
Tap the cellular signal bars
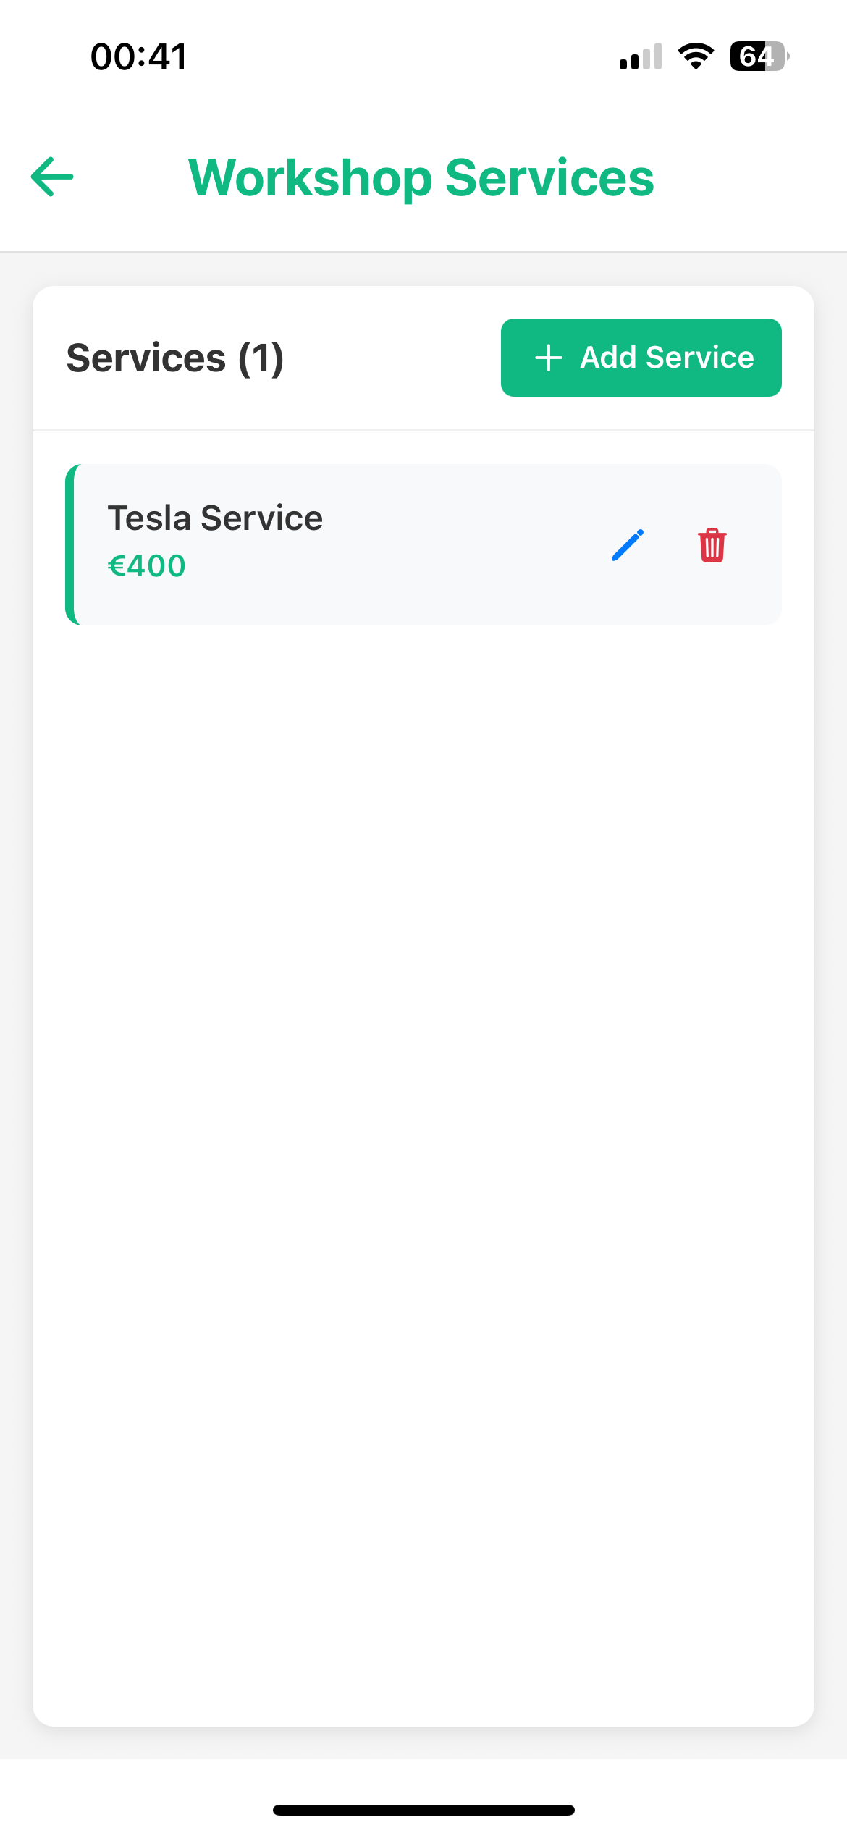(641, 57)
